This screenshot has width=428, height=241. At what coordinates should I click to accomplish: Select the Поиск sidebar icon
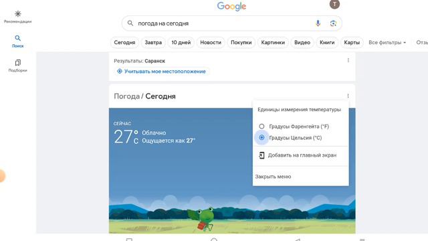point(18,38)
